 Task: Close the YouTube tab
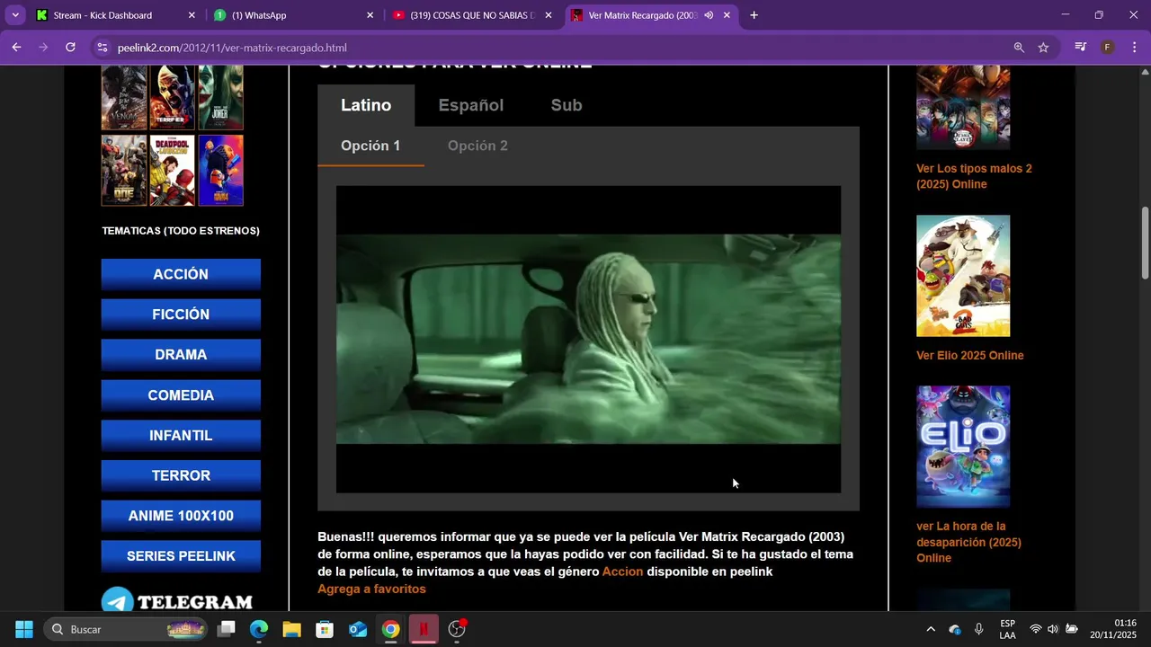pyautogui.click(x=549, y=15)
